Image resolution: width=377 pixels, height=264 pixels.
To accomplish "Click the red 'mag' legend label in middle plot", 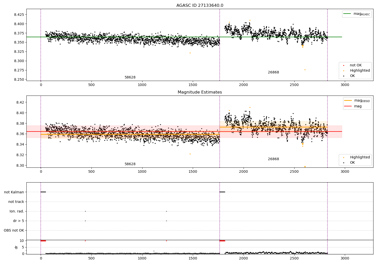I will click(x=358, y=106).
